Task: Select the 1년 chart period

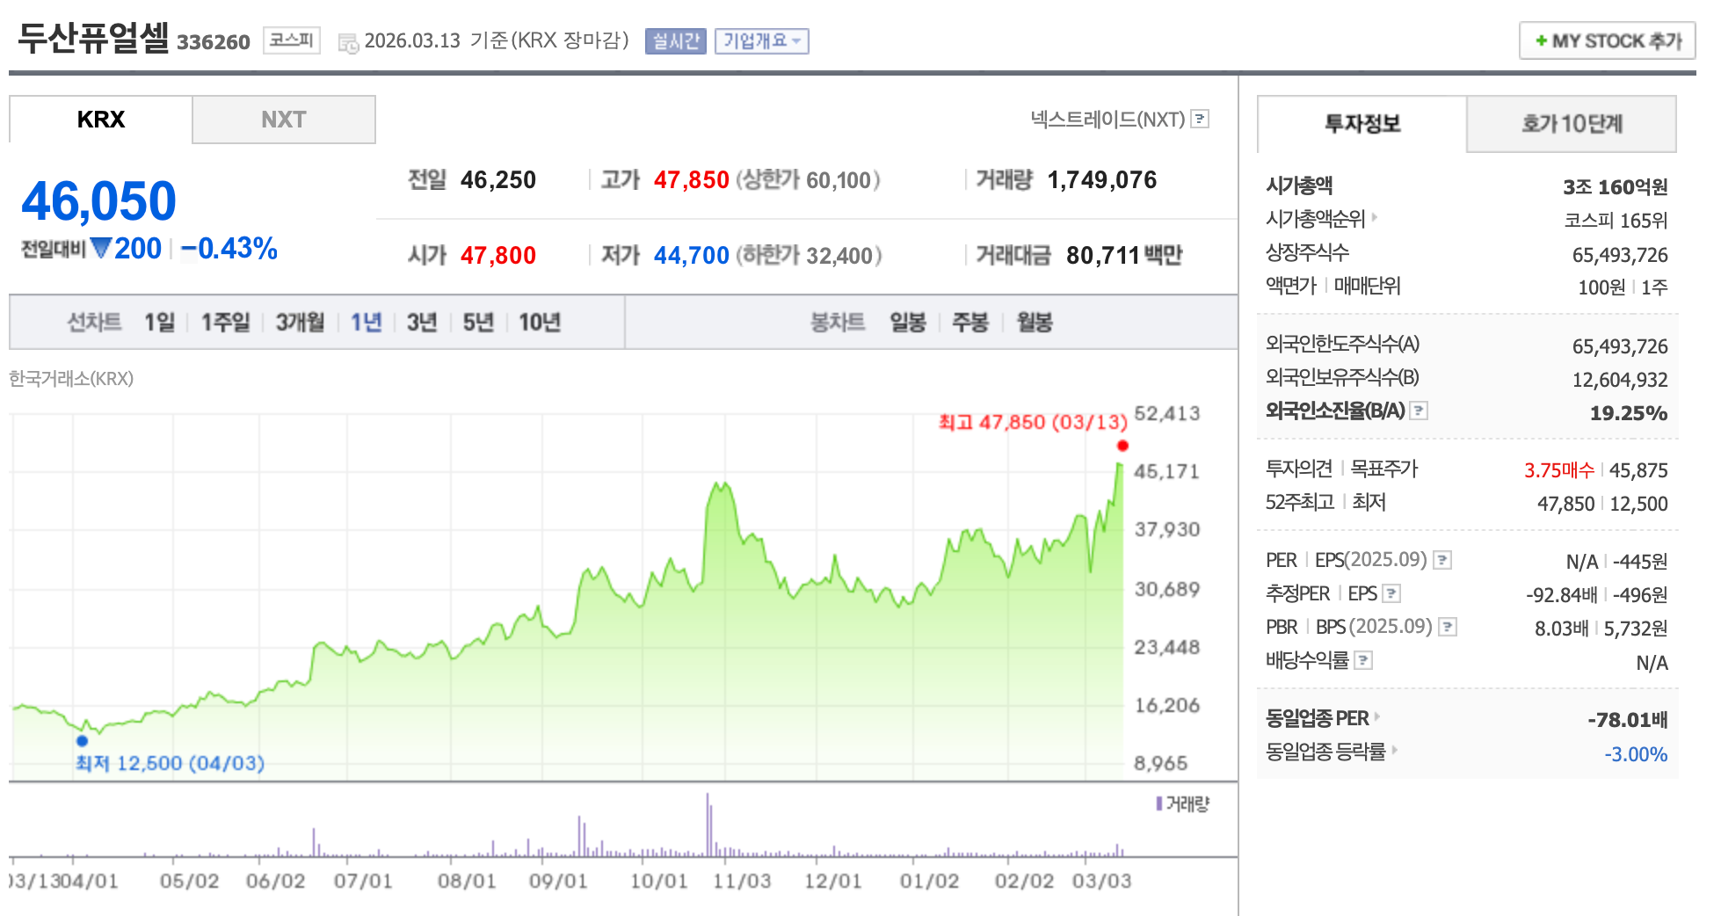Action: (366, 323)
